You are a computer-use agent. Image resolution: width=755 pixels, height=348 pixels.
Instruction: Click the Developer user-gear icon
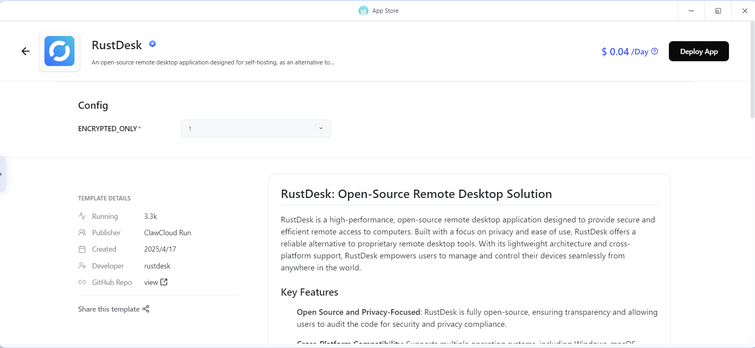(x=82, y=266)
